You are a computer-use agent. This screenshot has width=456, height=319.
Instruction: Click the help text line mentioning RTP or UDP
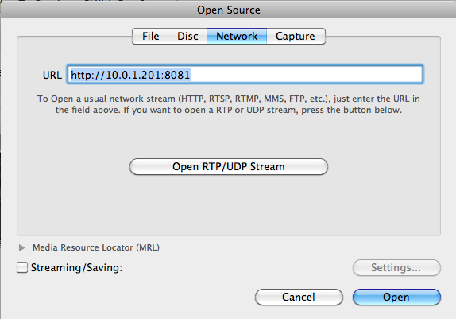point(229,110)
